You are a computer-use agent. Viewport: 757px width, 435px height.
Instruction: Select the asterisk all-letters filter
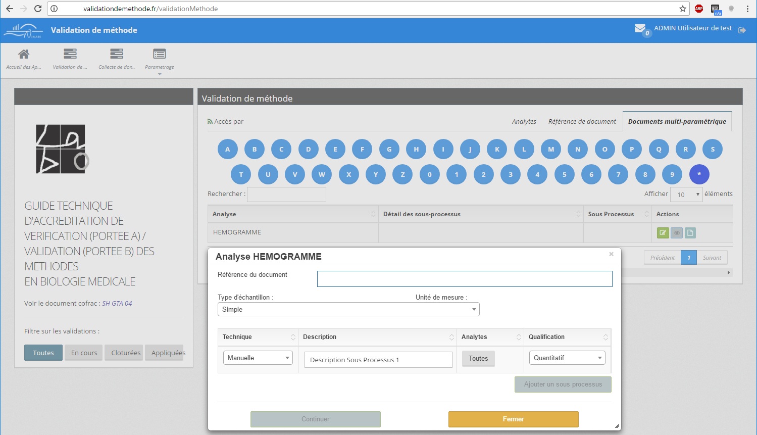pyautogui.click(x=699, y=174)
